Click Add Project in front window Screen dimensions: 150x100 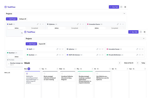[x=31, y=44]
